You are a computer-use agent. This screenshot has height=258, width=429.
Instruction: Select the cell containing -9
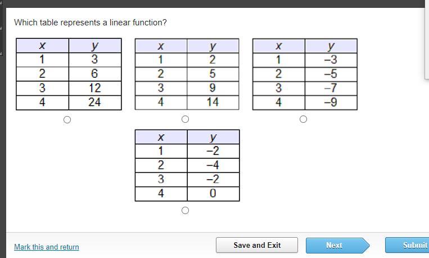(x=331, y=103)
